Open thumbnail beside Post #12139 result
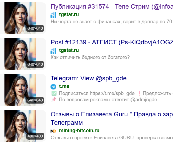This screenshot has width=173, height=144. [20, 54]
